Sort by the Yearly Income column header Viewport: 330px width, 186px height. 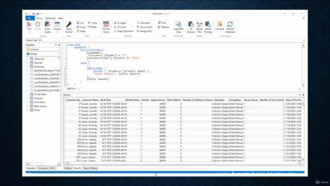pos(158,100)
